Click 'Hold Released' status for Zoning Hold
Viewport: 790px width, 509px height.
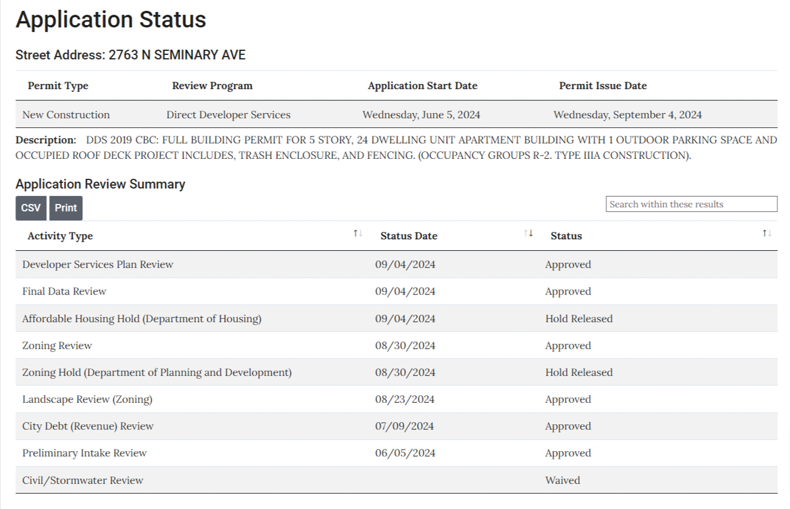579,372
